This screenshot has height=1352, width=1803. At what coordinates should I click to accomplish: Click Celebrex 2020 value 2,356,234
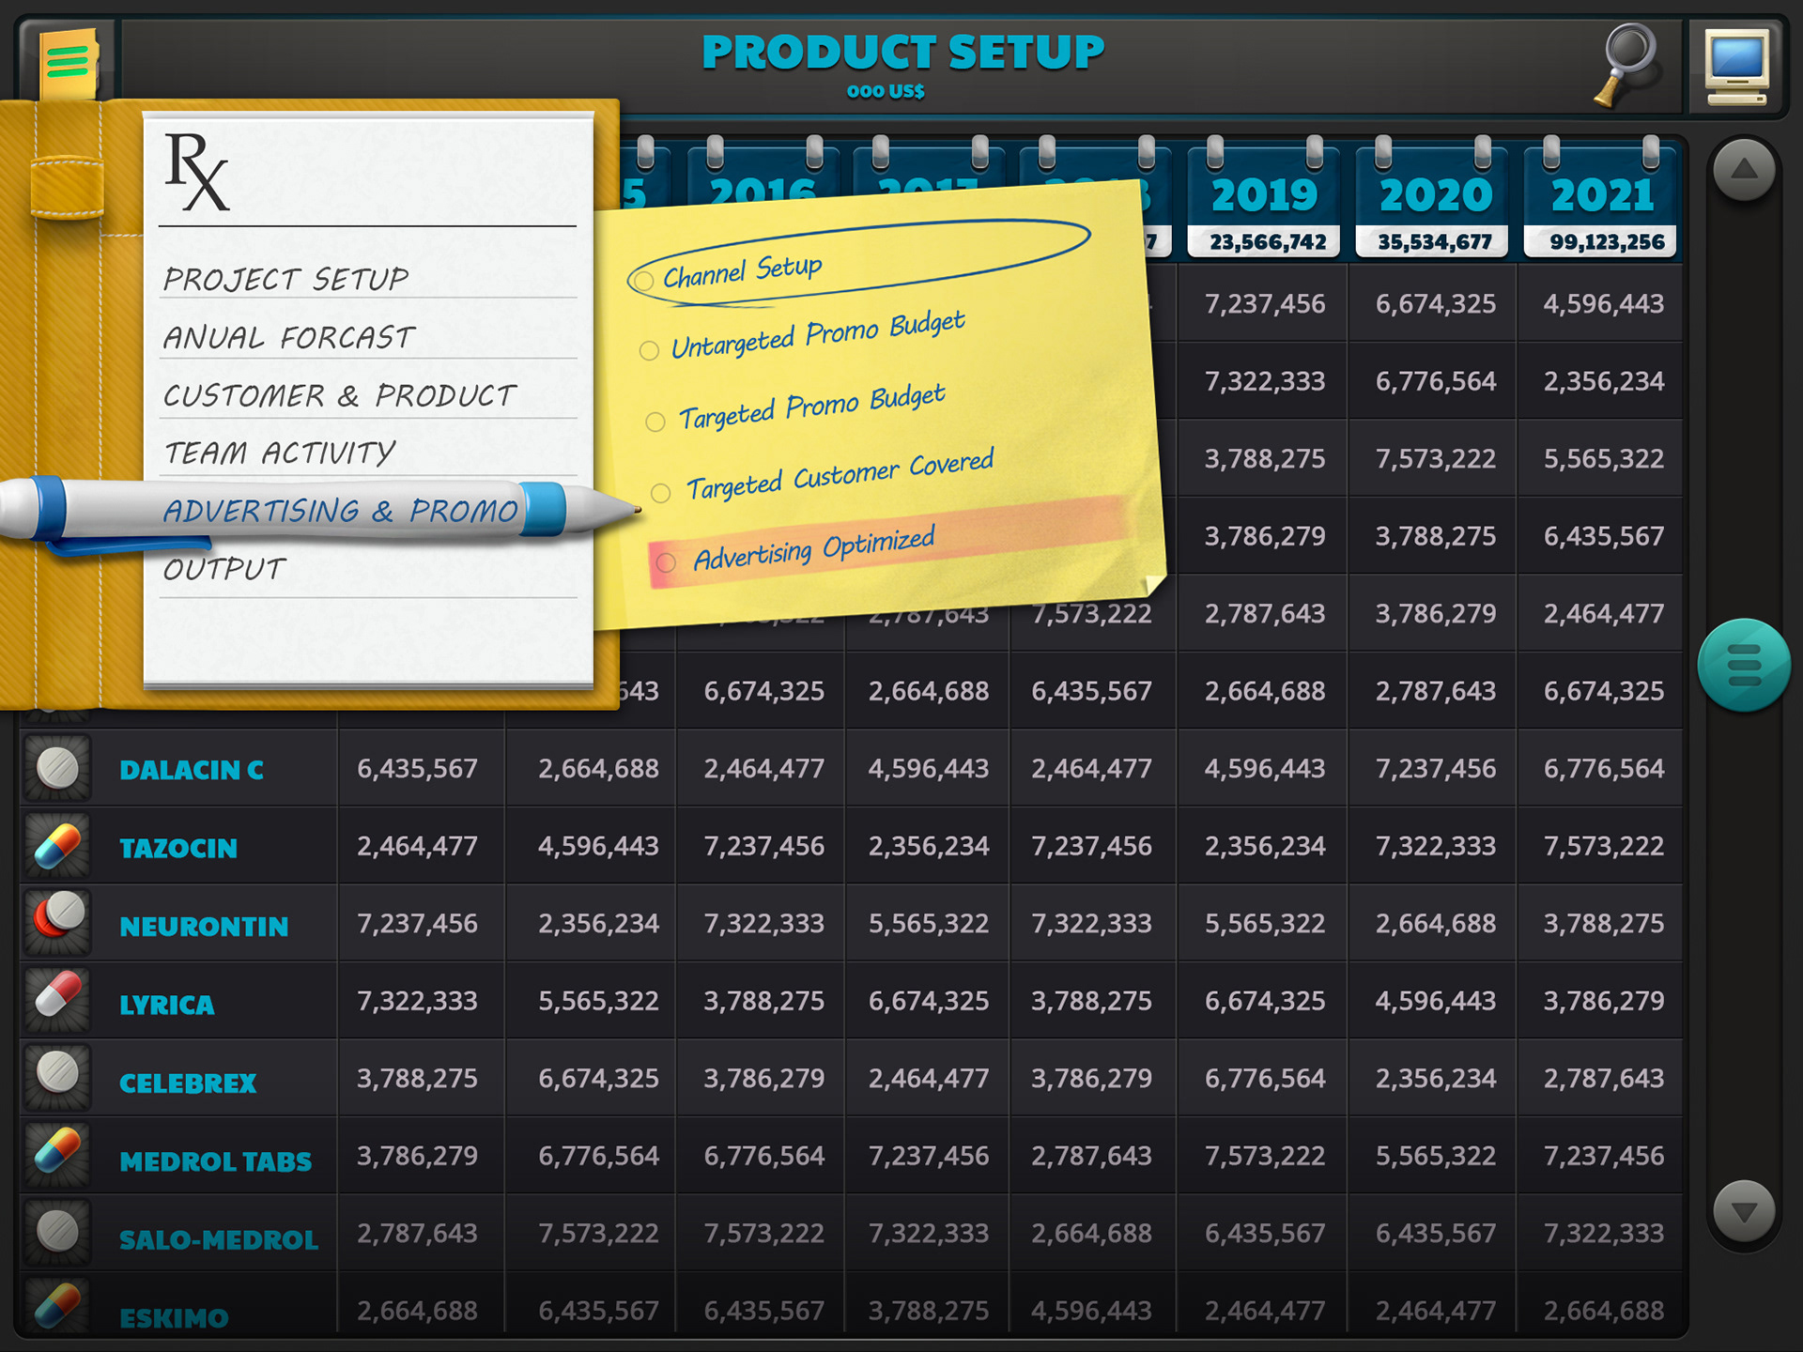pos(1435,1078)
